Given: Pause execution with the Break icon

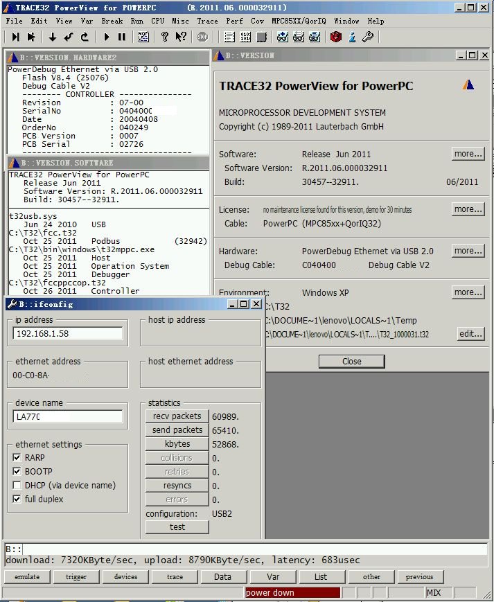Looking at the screenshot, I should pos(122,37).
